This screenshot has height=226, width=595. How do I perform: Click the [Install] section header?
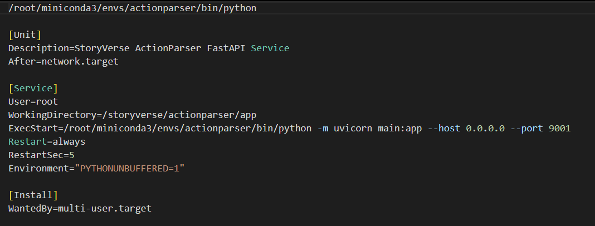pos(33,195)
